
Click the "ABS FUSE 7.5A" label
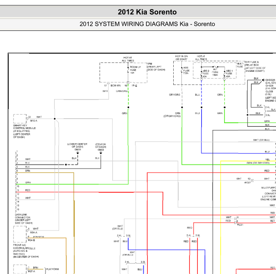point(186,70)
